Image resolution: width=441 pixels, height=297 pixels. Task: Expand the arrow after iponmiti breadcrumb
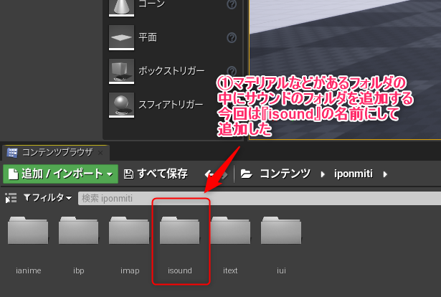[x=386, y=174]
